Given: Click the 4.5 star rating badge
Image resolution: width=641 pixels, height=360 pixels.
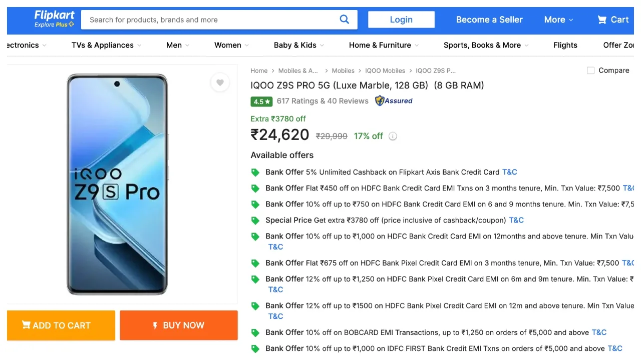Looking at the screenshot, I should click(x=261, y=101).
